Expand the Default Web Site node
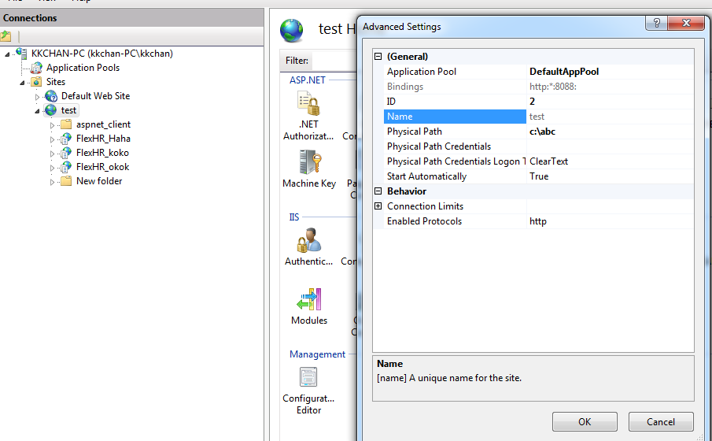Image resolution: width=712 pixels, height=441 pixels. tap(37, 97)
